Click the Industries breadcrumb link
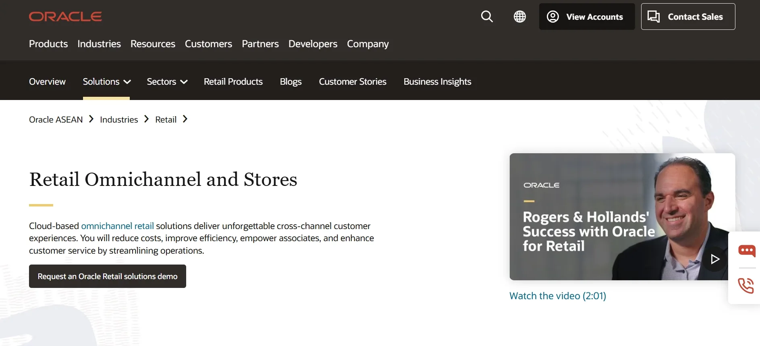Image resolution: width=760 pixels, height=346 pixels. pos(119,119)
